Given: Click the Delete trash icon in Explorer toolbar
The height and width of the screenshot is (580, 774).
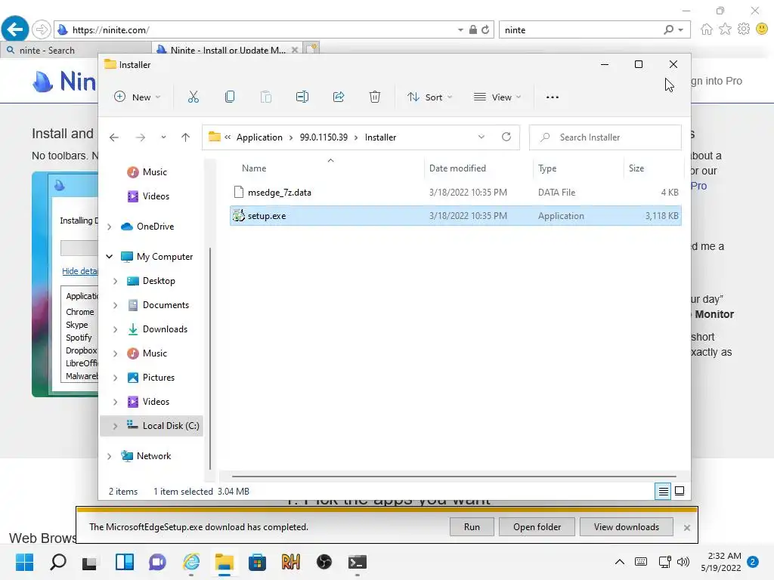Looking at the screenshot, I should click(375, 97).
